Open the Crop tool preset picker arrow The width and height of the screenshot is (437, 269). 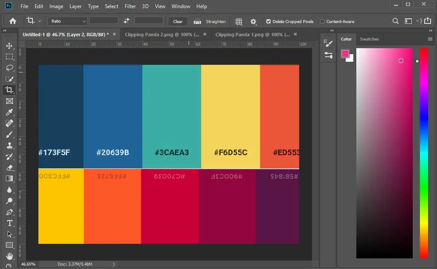(x=39, y=21)
